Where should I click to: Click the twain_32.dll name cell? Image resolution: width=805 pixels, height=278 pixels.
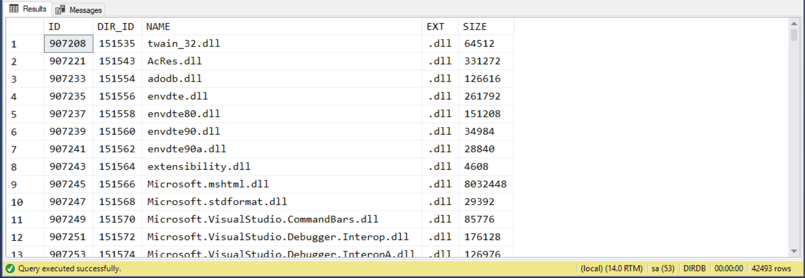[184, 44]
